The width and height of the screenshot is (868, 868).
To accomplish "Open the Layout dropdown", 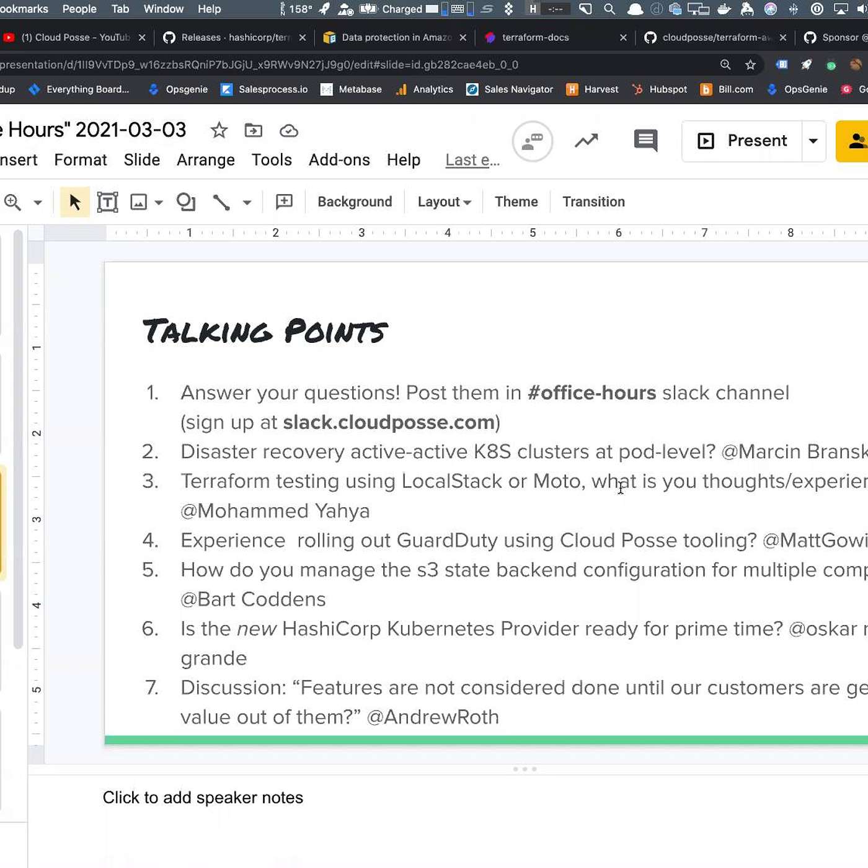I will [x=444, y=202].
